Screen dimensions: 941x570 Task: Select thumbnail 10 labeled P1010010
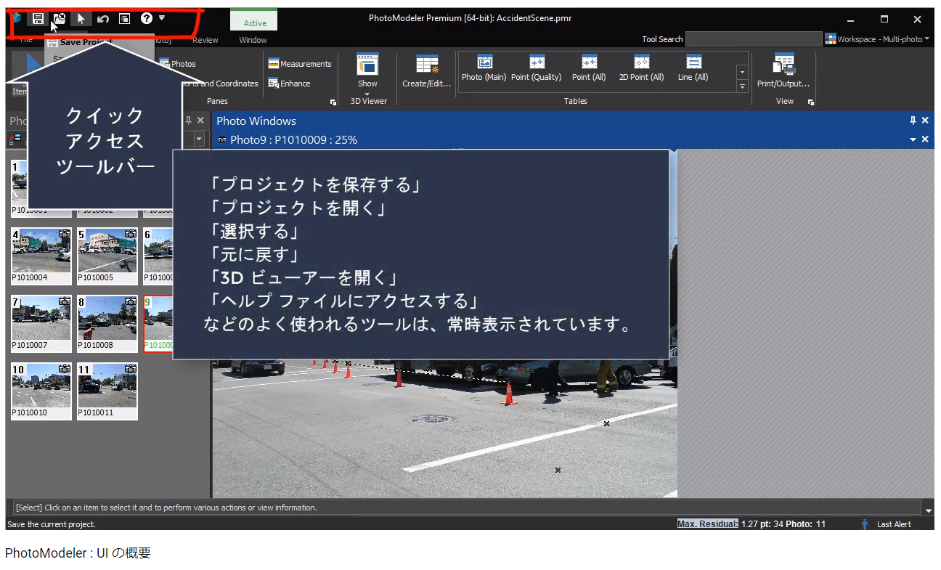coord(41,391)
